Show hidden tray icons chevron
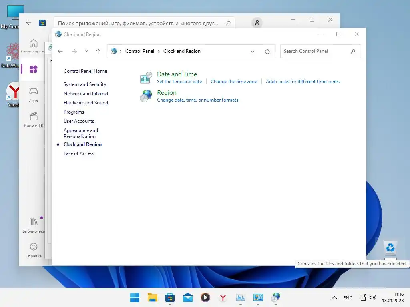Screen dimensions: 410x307 334,297
